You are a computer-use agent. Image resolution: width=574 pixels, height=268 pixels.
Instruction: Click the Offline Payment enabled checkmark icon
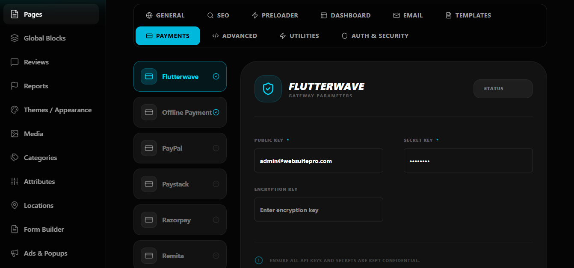coord(216,112)
